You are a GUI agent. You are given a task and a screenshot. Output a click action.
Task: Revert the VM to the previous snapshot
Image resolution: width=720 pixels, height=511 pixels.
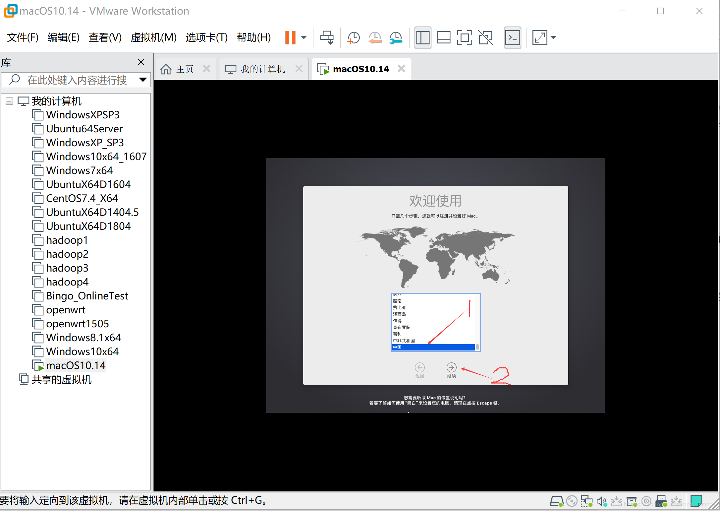click(x=375, y=37)
